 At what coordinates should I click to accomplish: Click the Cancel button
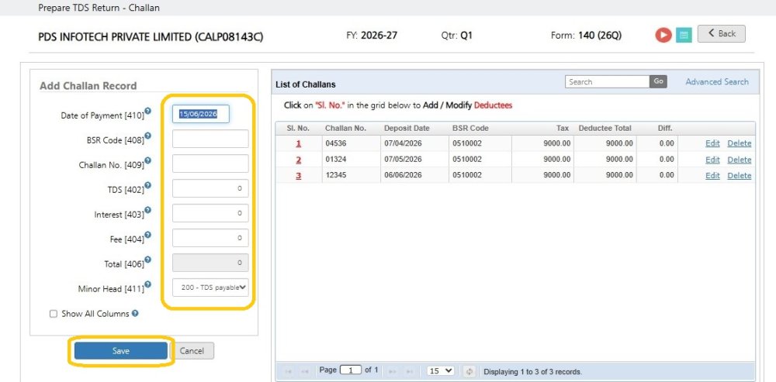click(192, 351)
